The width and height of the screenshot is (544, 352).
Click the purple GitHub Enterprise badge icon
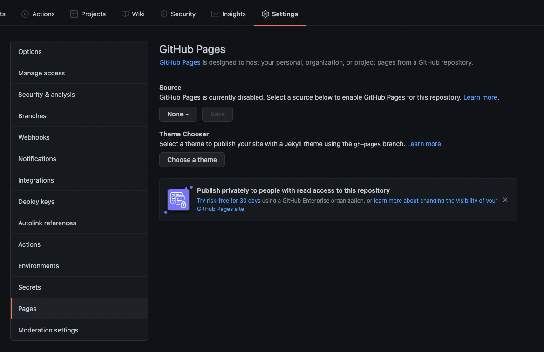tap(178, 199)
